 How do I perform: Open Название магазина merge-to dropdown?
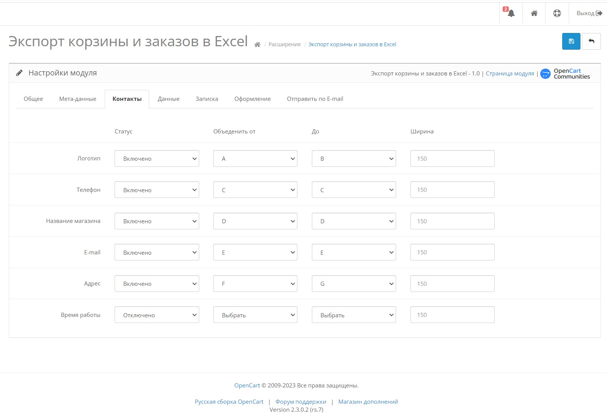tap(354, 221)
